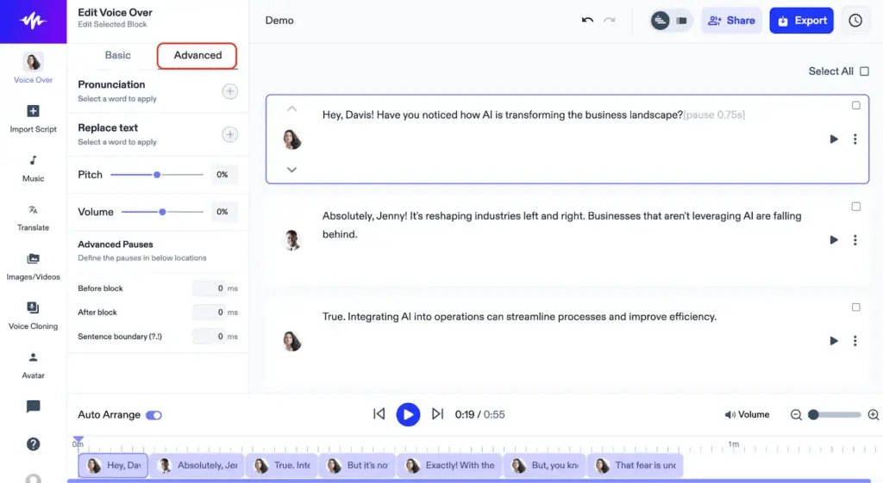Open options menu for second block
The width and height of the screenshot is (883, 483).
(x=855, y=240)
